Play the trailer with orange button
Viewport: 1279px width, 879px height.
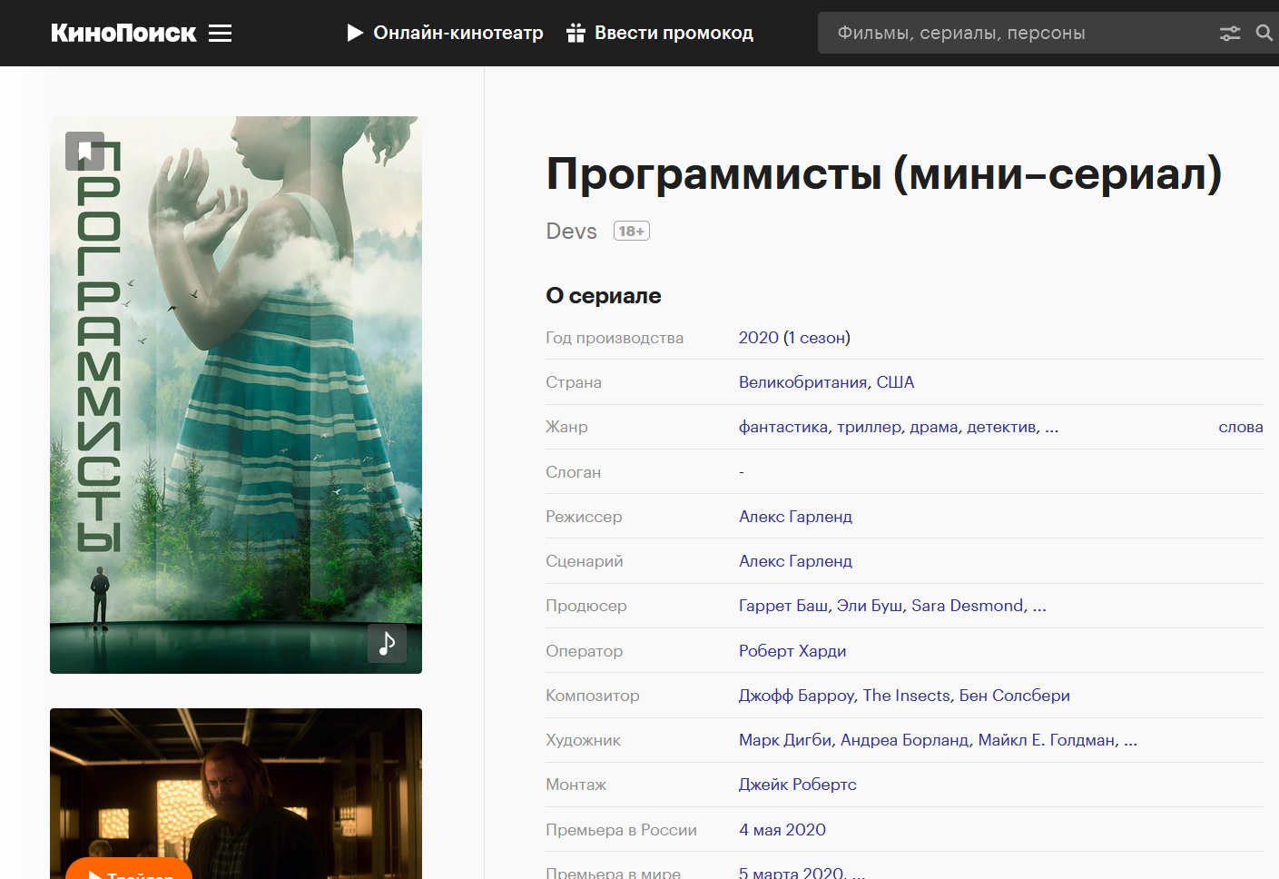(129, 870)
